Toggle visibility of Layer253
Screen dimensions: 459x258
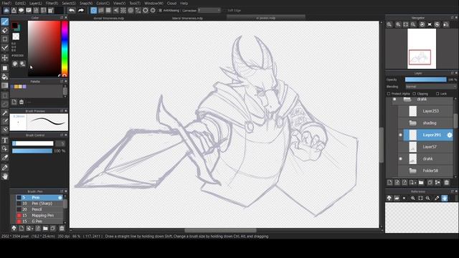click(x=400, y=111)
